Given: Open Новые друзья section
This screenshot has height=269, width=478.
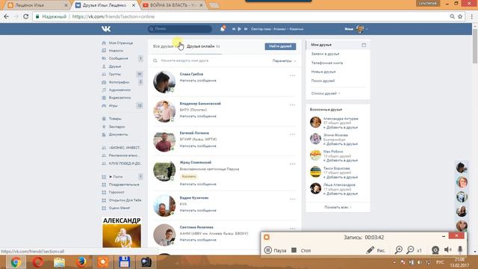Looking at the screenshot, I should tap(323, 72).
